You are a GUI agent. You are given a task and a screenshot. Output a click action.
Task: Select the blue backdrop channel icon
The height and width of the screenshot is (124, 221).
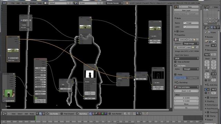pos(106,114)
